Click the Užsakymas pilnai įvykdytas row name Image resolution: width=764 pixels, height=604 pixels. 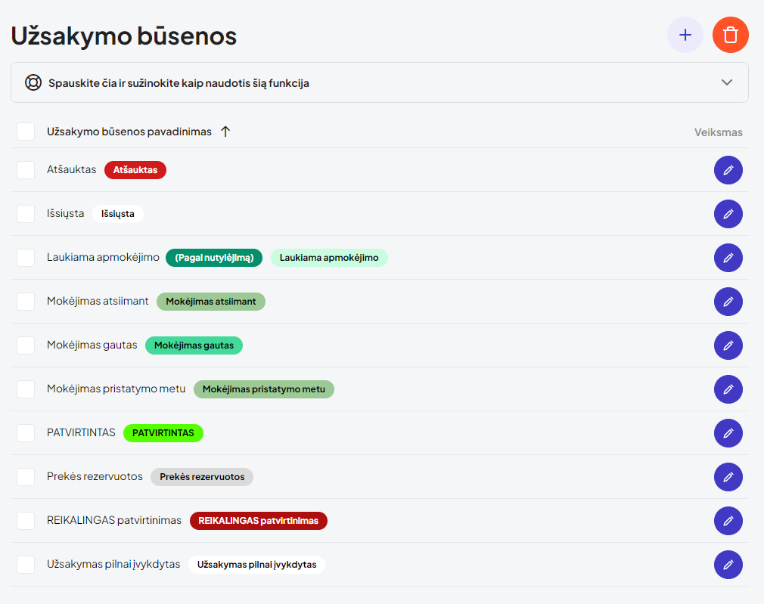click(113, 565)
